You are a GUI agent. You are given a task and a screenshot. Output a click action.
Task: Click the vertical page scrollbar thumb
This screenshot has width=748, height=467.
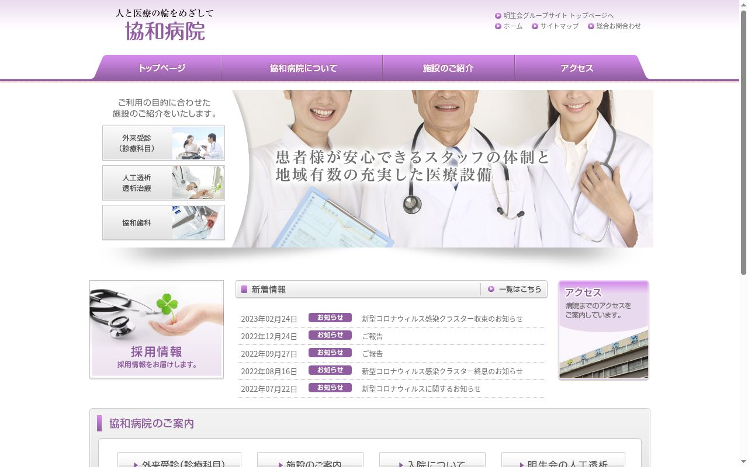(x=743, y=142)
